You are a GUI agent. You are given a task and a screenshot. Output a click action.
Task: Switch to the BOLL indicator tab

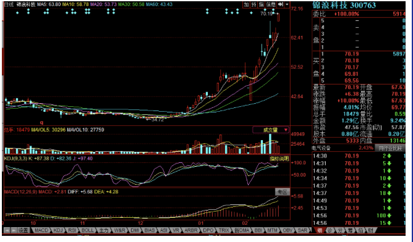click(87, 230)
